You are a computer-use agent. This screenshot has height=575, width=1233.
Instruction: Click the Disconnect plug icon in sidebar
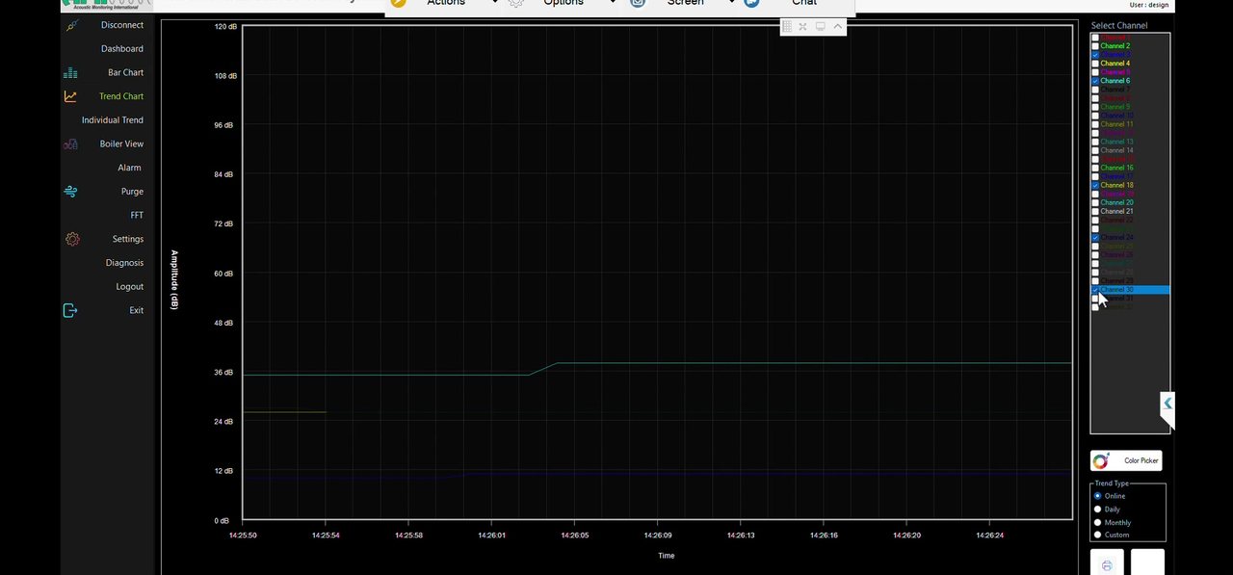(72, 25)
